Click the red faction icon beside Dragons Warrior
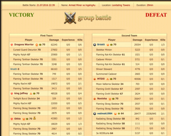171x136 pixels. coord(12,45)
